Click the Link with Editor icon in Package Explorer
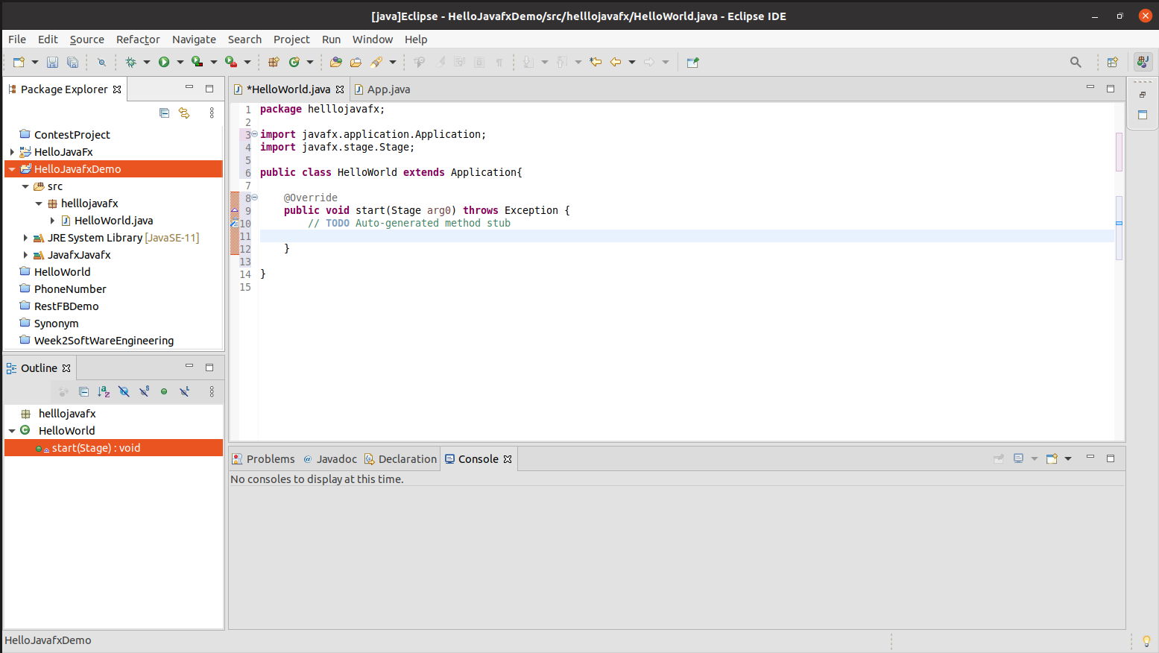 184,113
